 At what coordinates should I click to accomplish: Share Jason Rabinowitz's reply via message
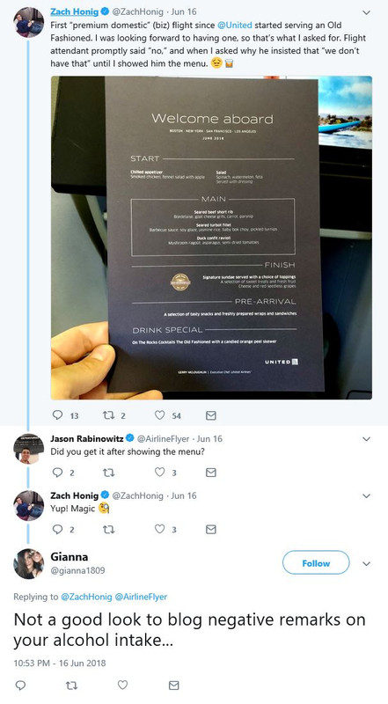tap(210, 472)
